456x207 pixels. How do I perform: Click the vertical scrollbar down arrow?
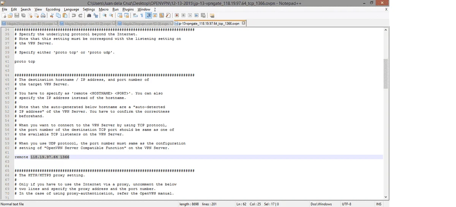(x=386, y=197)
